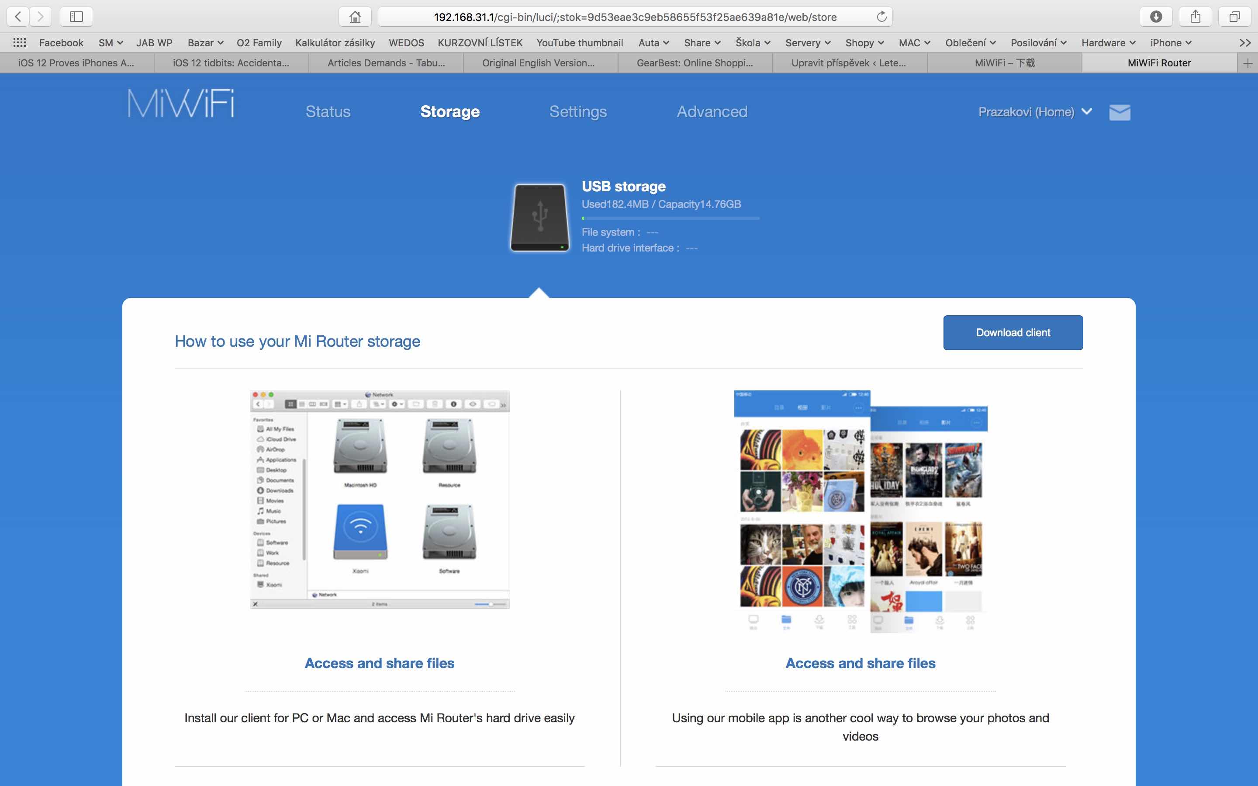The width and height of the screenshot is (1258, 786).
Task: Expand the Servery bookmarks folder
Action: pyautogui.click(x=807, y=43)
